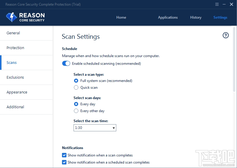The width and height of the screenshot is (237, 168).
Task: Choose Every other day radio option
Action: pos(76,111)
